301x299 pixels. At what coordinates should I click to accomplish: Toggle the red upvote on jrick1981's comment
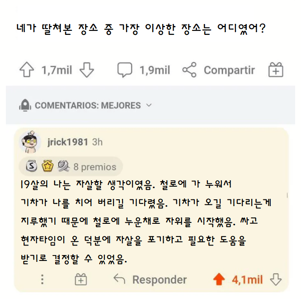pos(219,279)
